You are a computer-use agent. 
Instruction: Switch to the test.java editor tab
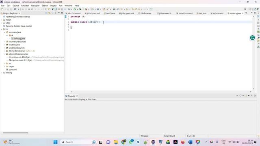pos(201,13)
